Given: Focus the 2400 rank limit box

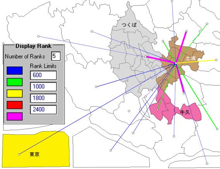Looking at the screenshot, I should 43,110.
